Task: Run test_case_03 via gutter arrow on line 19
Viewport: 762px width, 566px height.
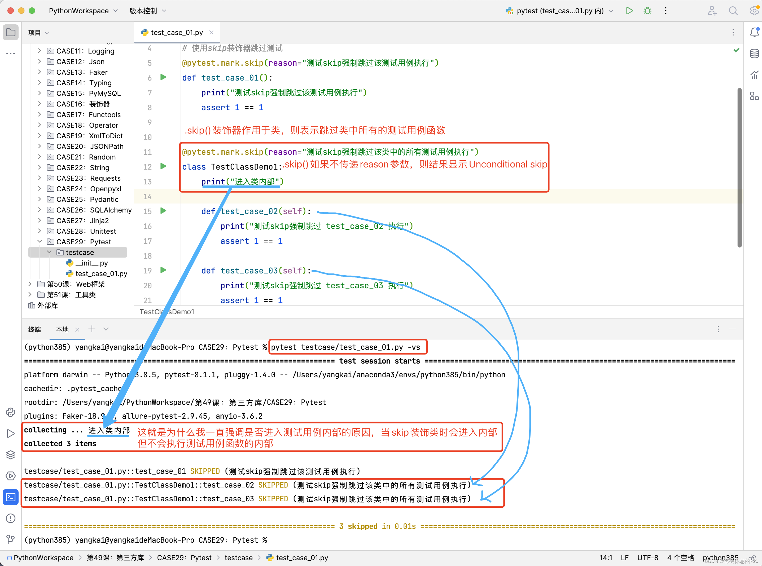Action: (164, 270)
